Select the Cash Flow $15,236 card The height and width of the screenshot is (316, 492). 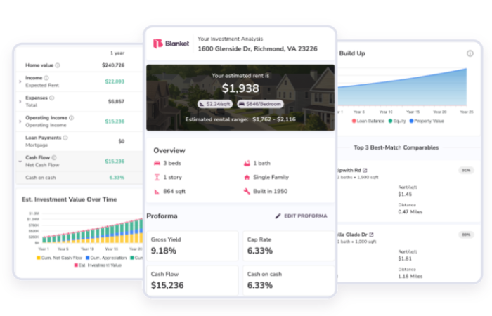[x=193, y=280]
